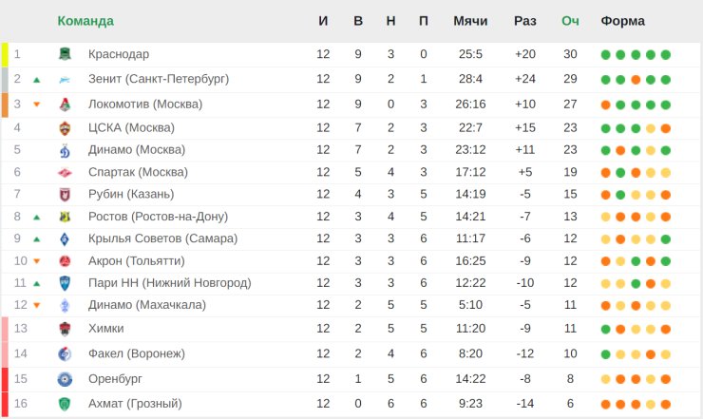Click the green up arrow beside Ростов

tap(37, 218)
